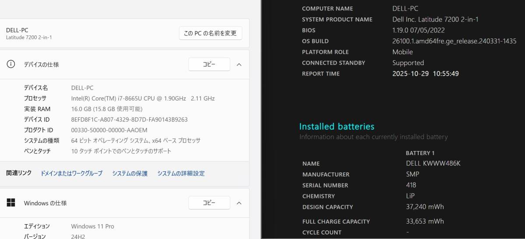This screenshot has width=525, height=239.
Task: Click the Windows logo icon
Action: click(11, 203)
